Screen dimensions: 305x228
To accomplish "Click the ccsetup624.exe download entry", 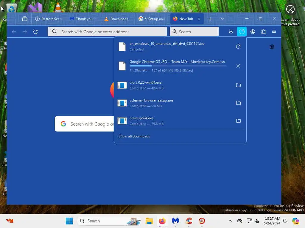I will point(180,121).
